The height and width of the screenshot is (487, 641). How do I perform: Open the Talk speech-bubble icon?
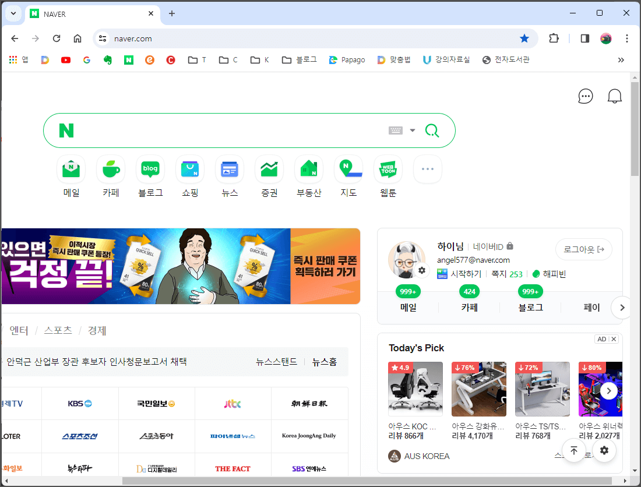[x=585, y=96]
